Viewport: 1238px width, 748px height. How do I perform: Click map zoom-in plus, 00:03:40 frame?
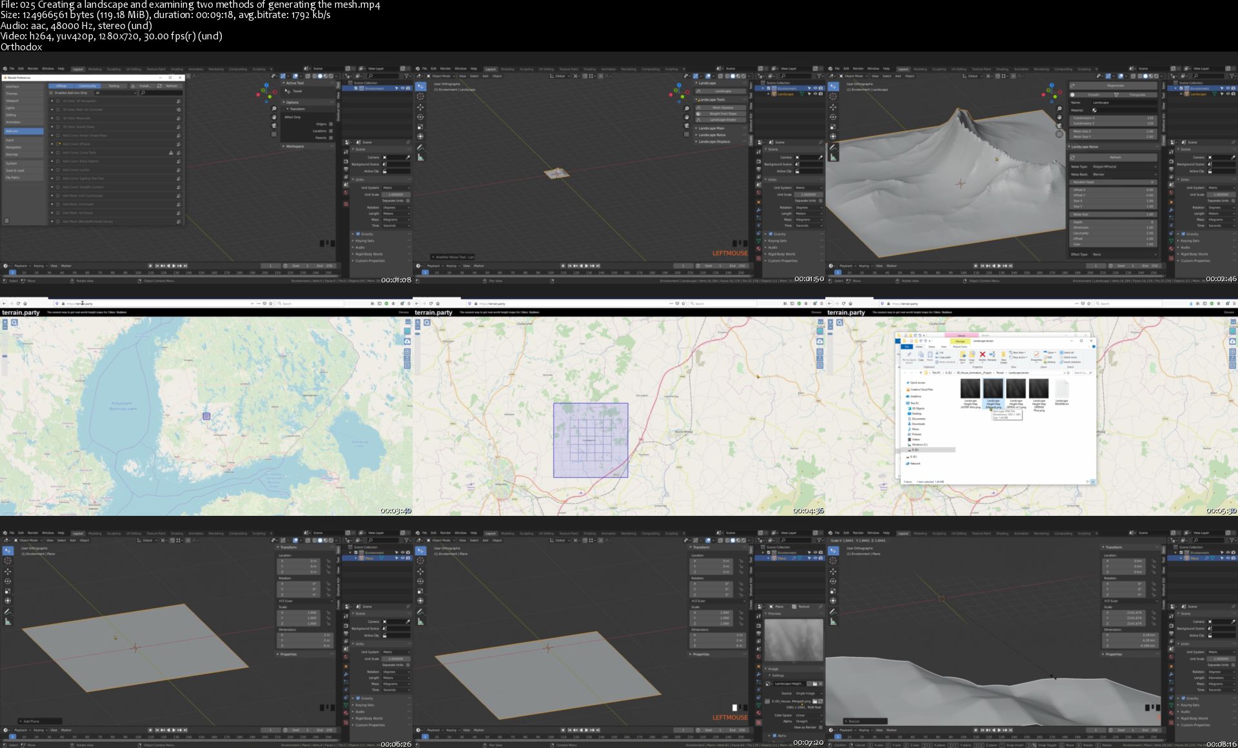click(5, 322)
